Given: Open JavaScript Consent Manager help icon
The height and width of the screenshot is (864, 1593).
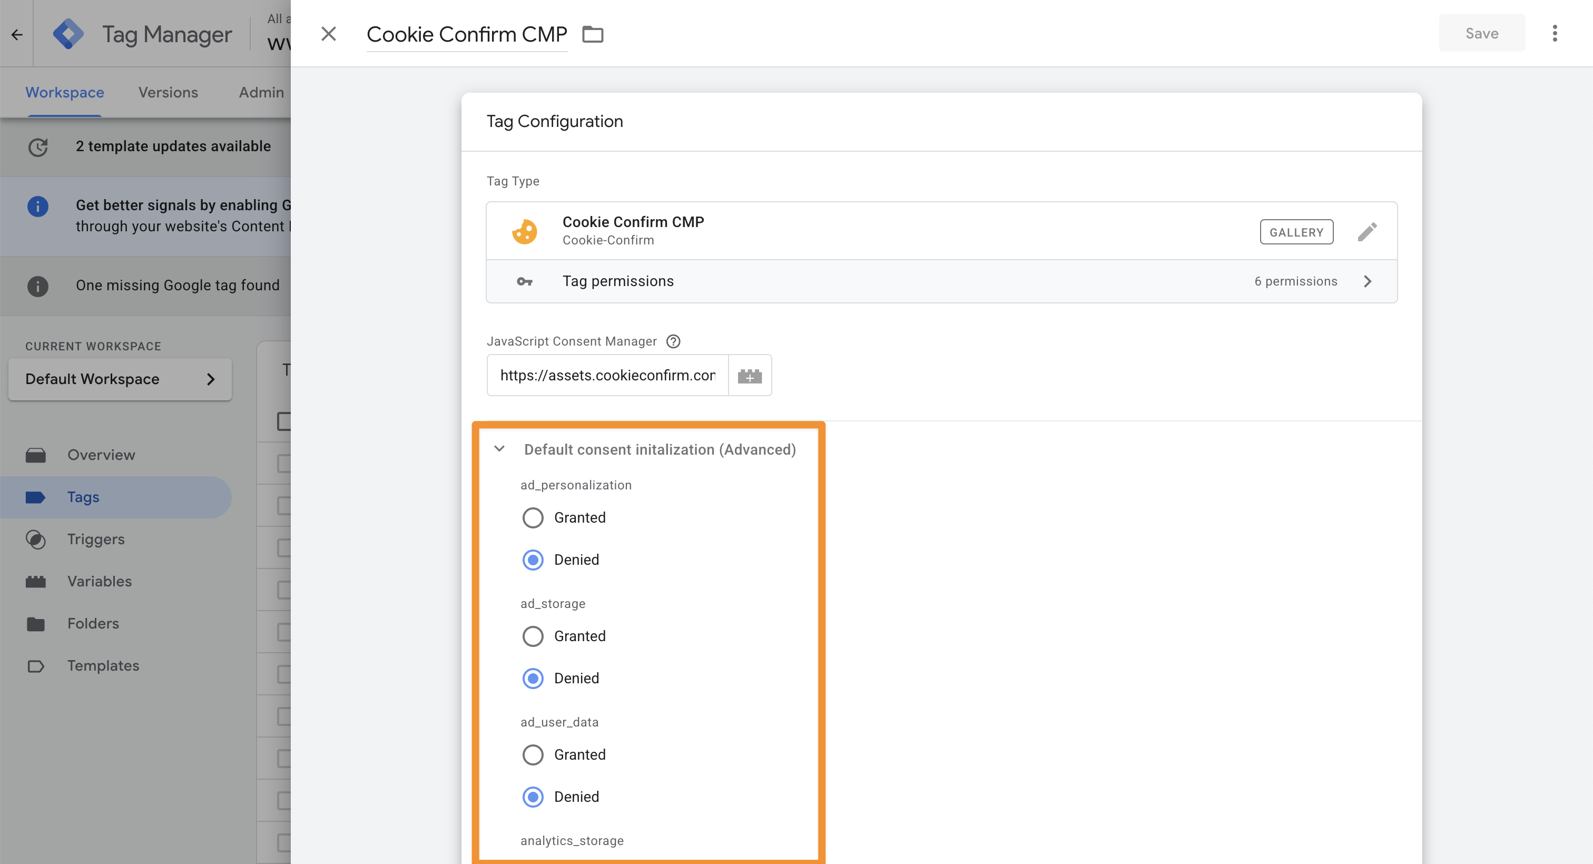Looking at the screenshot, I should click(673, 341).
